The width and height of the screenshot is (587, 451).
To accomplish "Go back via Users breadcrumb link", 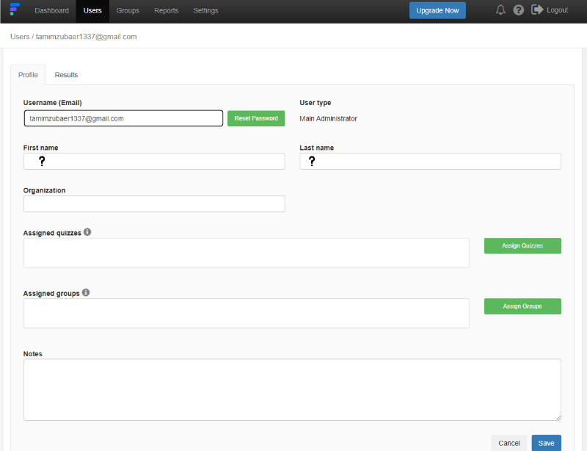I will 20,37.
